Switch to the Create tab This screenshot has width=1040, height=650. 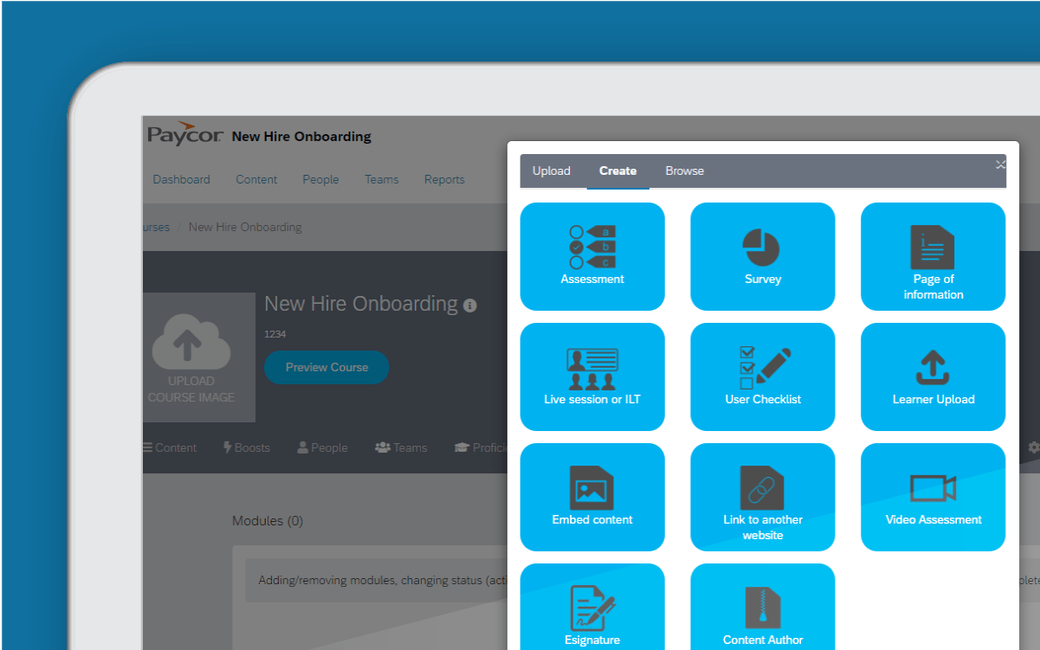click(x=617, y=171)
